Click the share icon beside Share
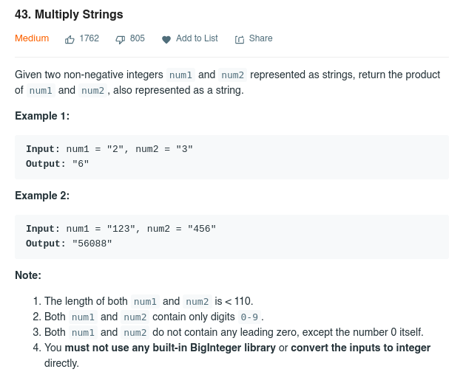The height and width of the screenshot is (386, 463). 239,39
